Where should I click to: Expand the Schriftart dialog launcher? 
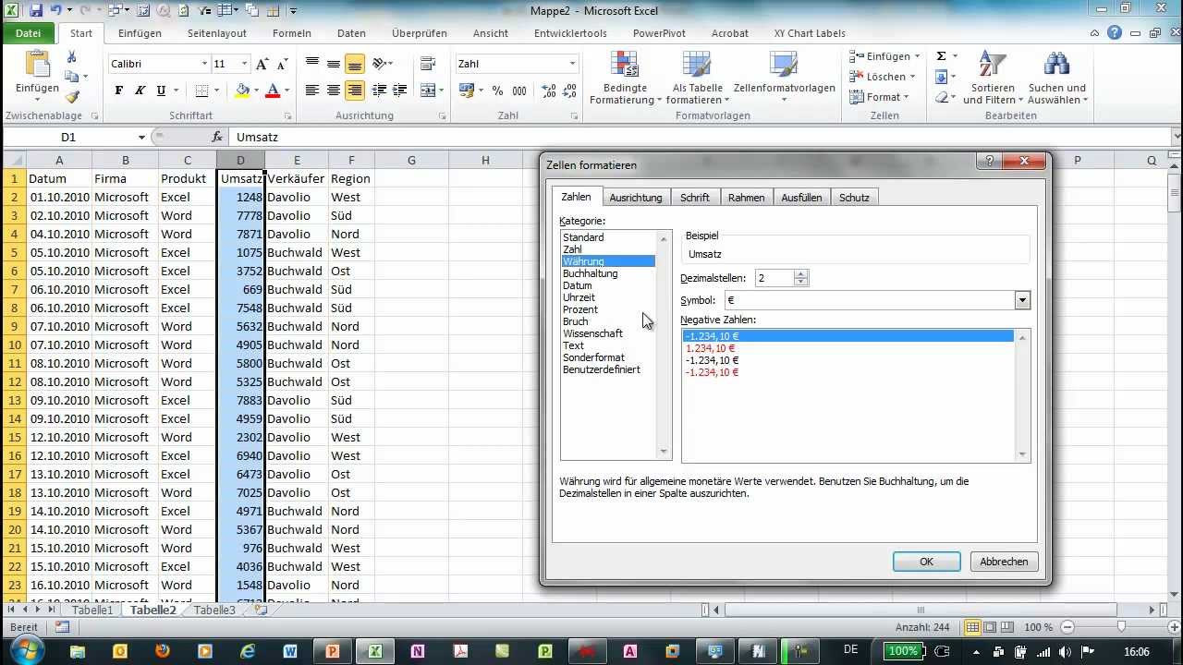click(x=288, y=116)
